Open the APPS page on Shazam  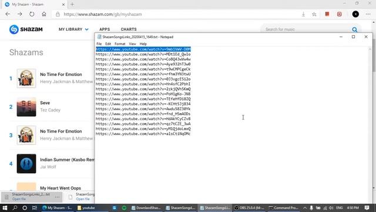pyautogui.click(x=105, y=29)
